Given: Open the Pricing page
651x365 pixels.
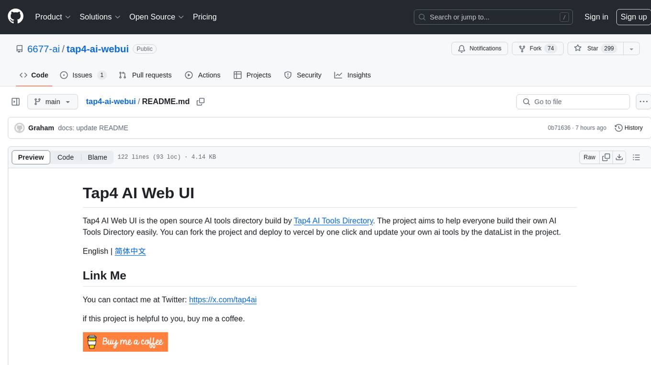Looking at the screenshot, I should click(x=204, y=17).
